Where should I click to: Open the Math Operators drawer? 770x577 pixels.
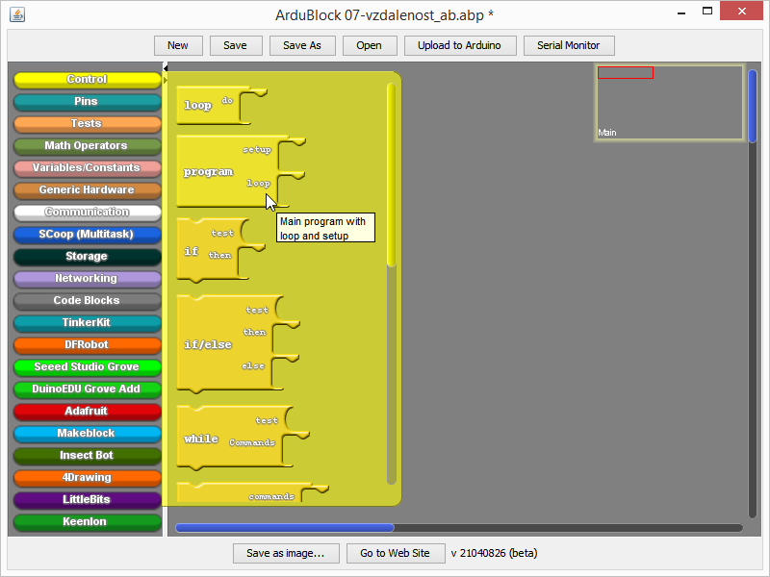point(87,146)
